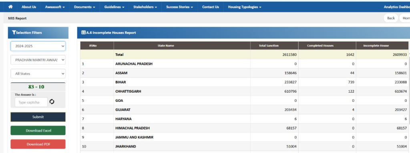The width and height of the screenshot is (410, 153).
Task: Click the Total row label
Action: click(119, 55)
